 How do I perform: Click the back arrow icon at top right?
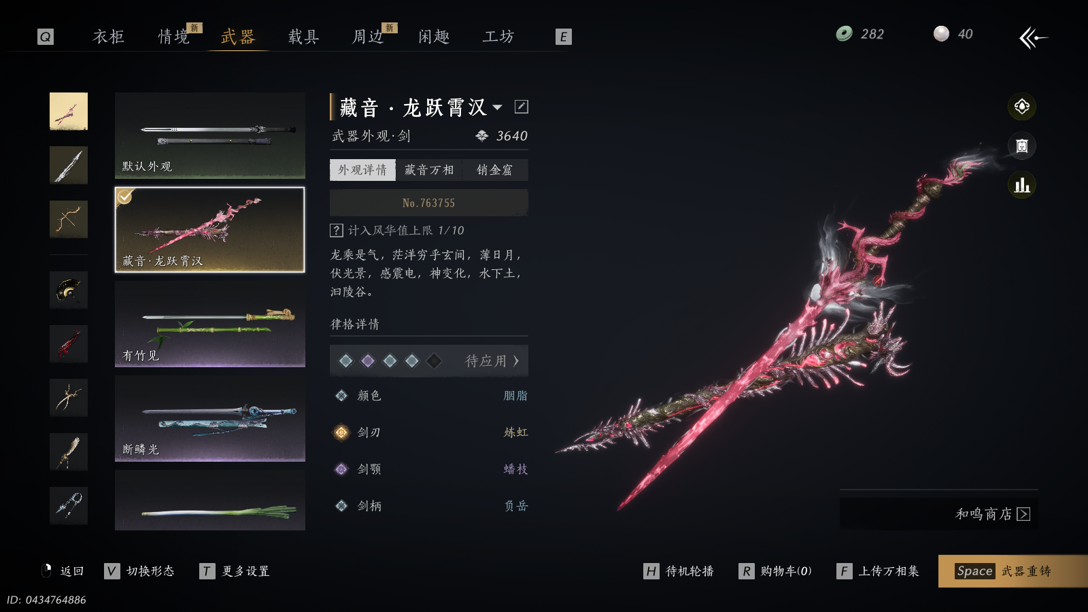click(x=1033, y=37)
